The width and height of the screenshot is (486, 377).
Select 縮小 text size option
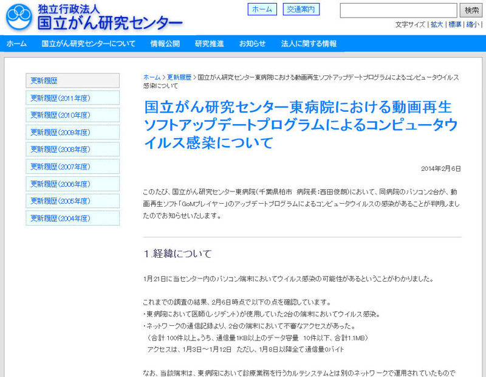click(x=472, y=25)
